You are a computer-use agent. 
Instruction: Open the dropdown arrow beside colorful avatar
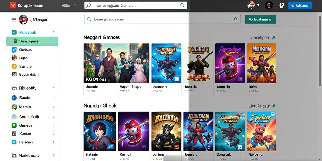(258, 5)
